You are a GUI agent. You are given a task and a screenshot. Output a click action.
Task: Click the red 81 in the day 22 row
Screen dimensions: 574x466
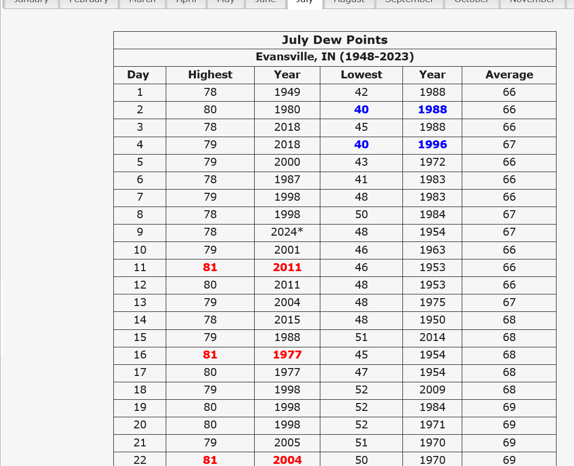click(x=210, y=460)
